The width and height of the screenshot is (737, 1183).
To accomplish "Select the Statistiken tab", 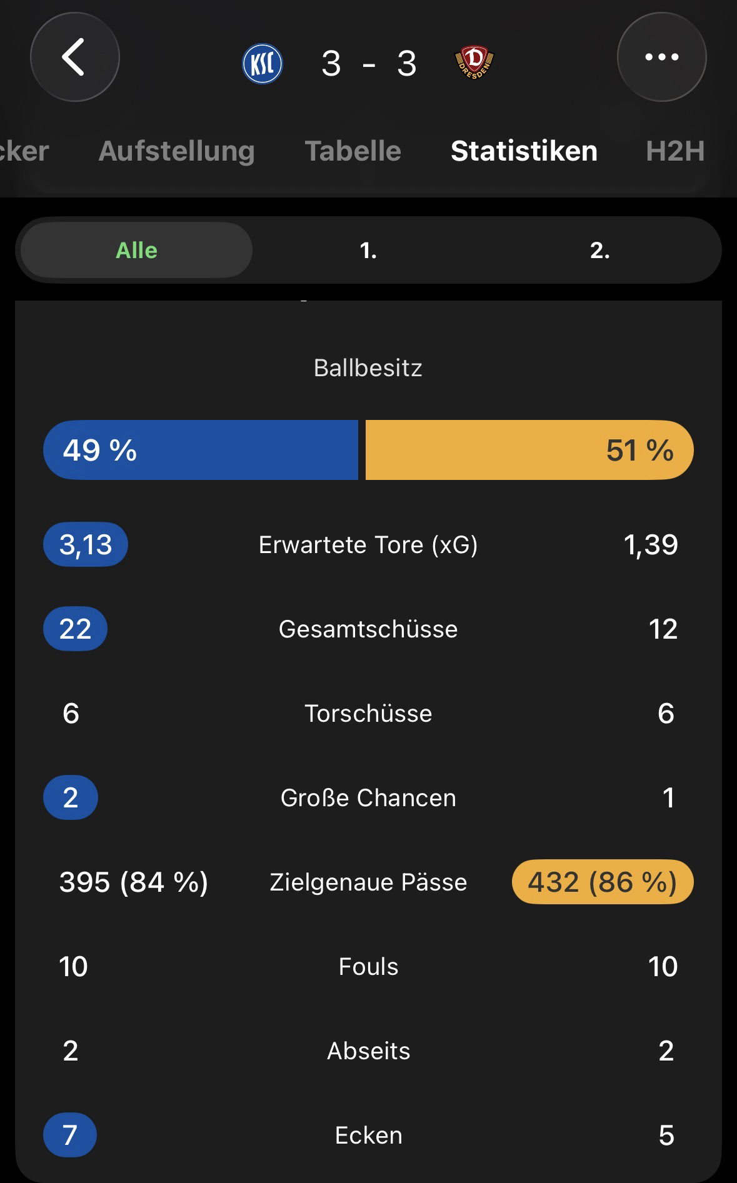I will tap(524, 151).
